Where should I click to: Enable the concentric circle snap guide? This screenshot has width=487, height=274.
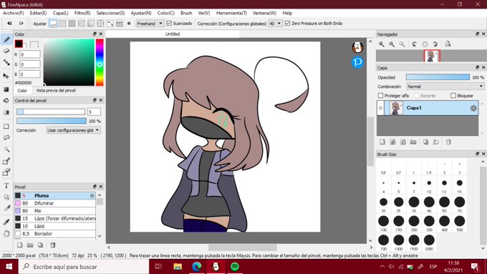coord(100,24)
